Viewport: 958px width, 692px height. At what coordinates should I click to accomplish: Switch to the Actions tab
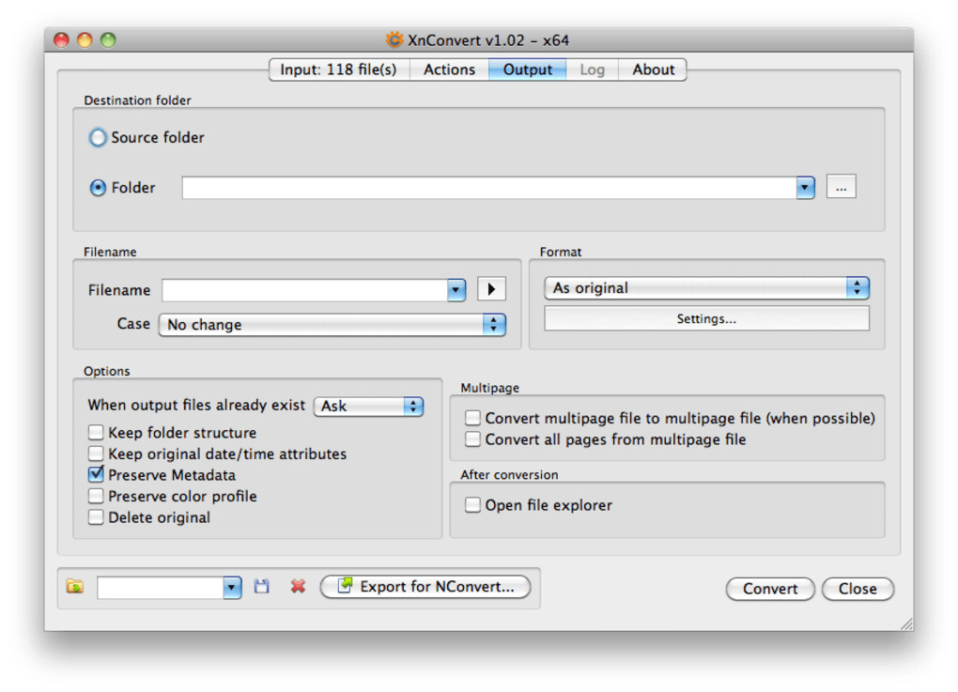coord(449,69)
